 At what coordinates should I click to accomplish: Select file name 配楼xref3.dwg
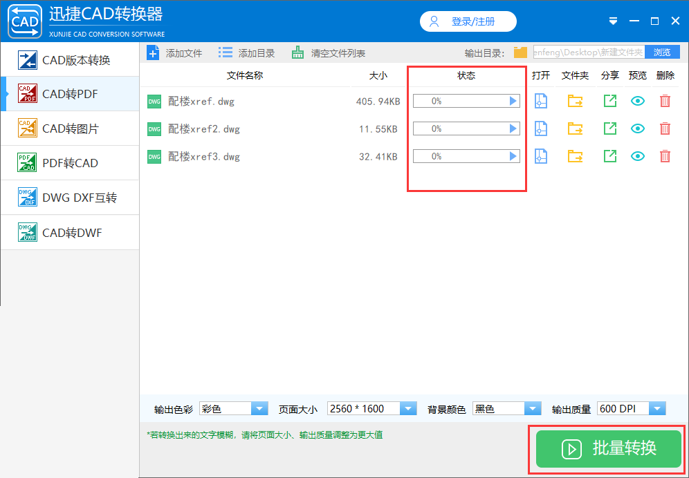tap(204, 157)
